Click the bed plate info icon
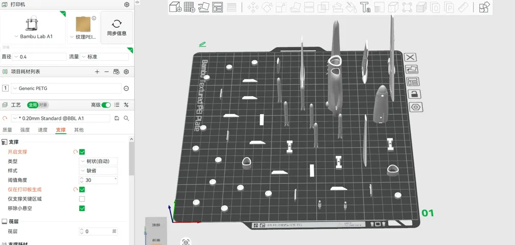 (94, 18)
